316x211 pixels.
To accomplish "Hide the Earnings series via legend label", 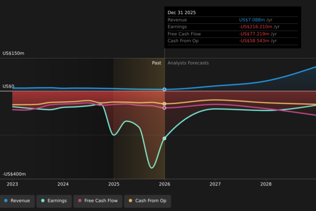I will (x=57, y=201).
